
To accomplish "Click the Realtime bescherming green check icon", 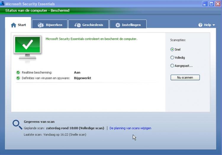I will (18, 72).
